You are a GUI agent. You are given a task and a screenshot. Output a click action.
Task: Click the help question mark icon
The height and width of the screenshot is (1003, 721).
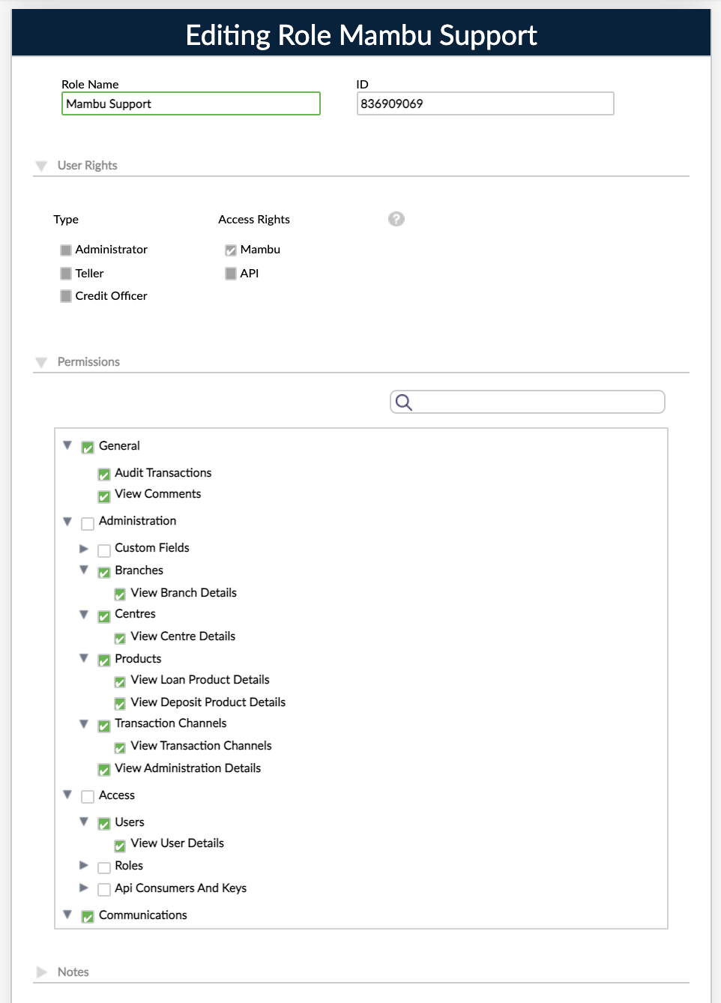click(396, 219)
